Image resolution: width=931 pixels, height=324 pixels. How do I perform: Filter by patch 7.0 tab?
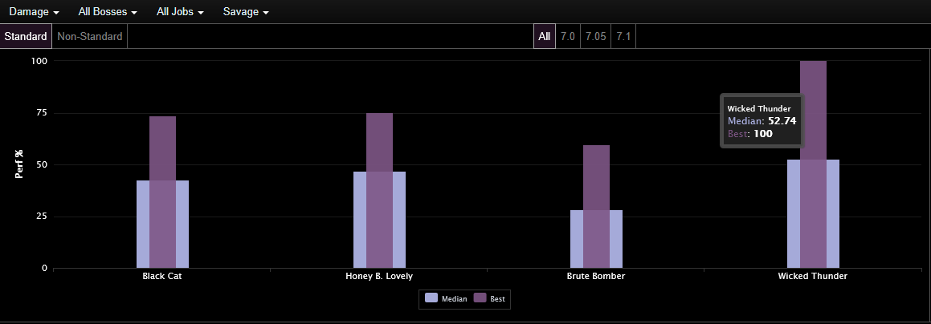568,36
